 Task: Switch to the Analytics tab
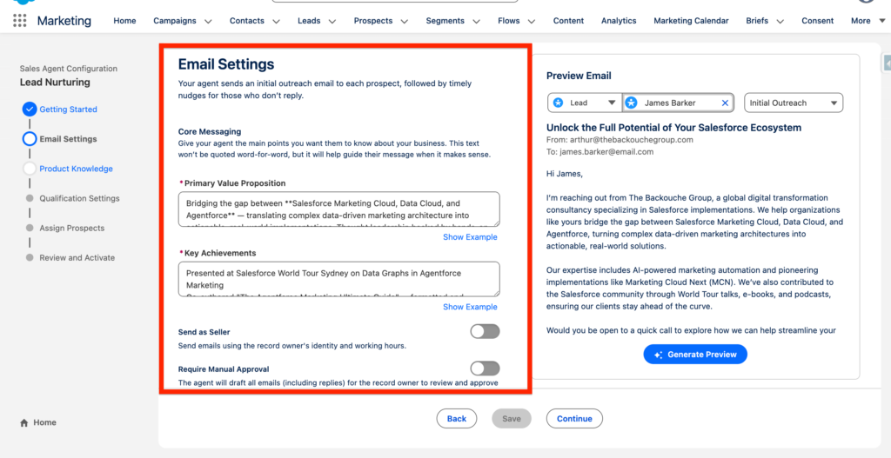point(619,21)
